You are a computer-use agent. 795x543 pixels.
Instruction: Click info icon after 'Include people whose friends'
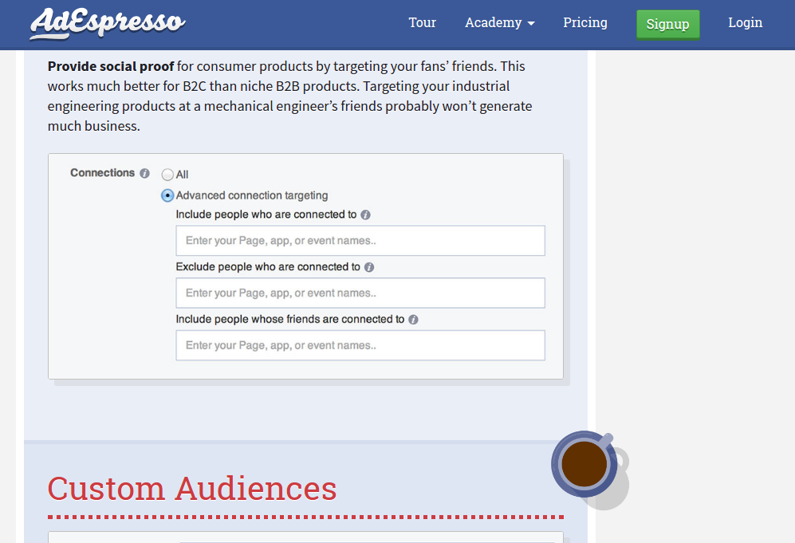point(413,320)
